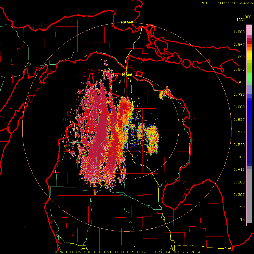Select the 1.000 value on the color scale

pos(239,32)
